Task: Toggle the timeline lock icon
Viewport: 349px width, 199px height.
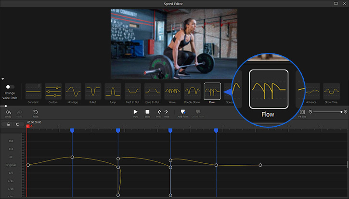Action: [x=9, y=124]
